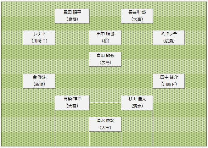Click (清水) team label under 杉山 浩太
The height and width of the screenshot is (148, 208).
[137, 106]
